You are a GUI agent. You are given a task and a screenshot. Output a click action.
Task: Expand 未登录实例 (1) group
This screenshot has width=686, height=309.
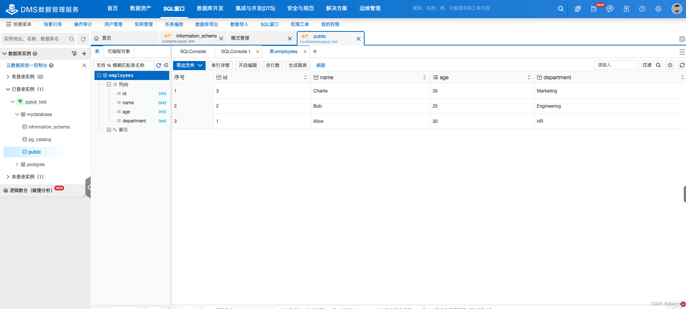[x=8, y=177]
